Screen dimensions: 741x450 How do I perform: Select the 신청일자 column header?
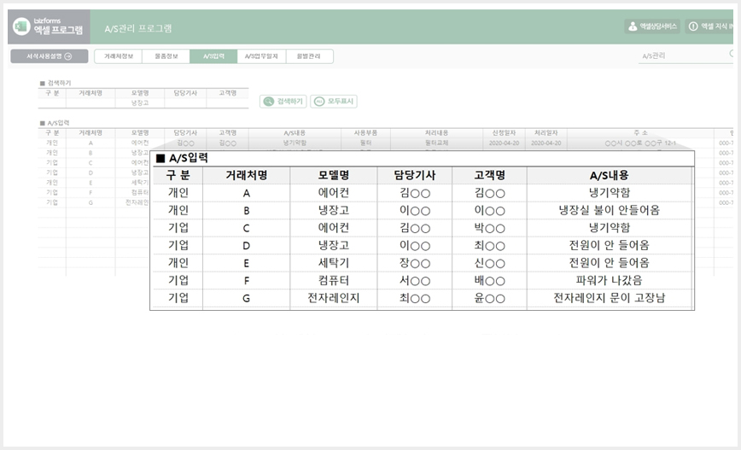pos(504,133)
